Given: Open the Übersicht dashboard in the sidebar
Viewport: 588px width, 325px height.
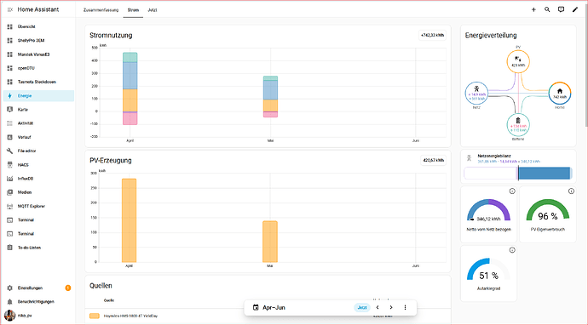Looking at the screenshot, I should point(38,26).
